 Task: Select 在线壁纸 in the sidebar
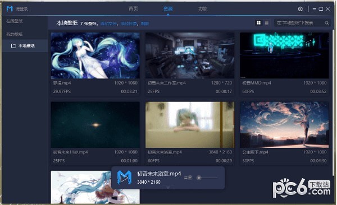tap(15, 21)
